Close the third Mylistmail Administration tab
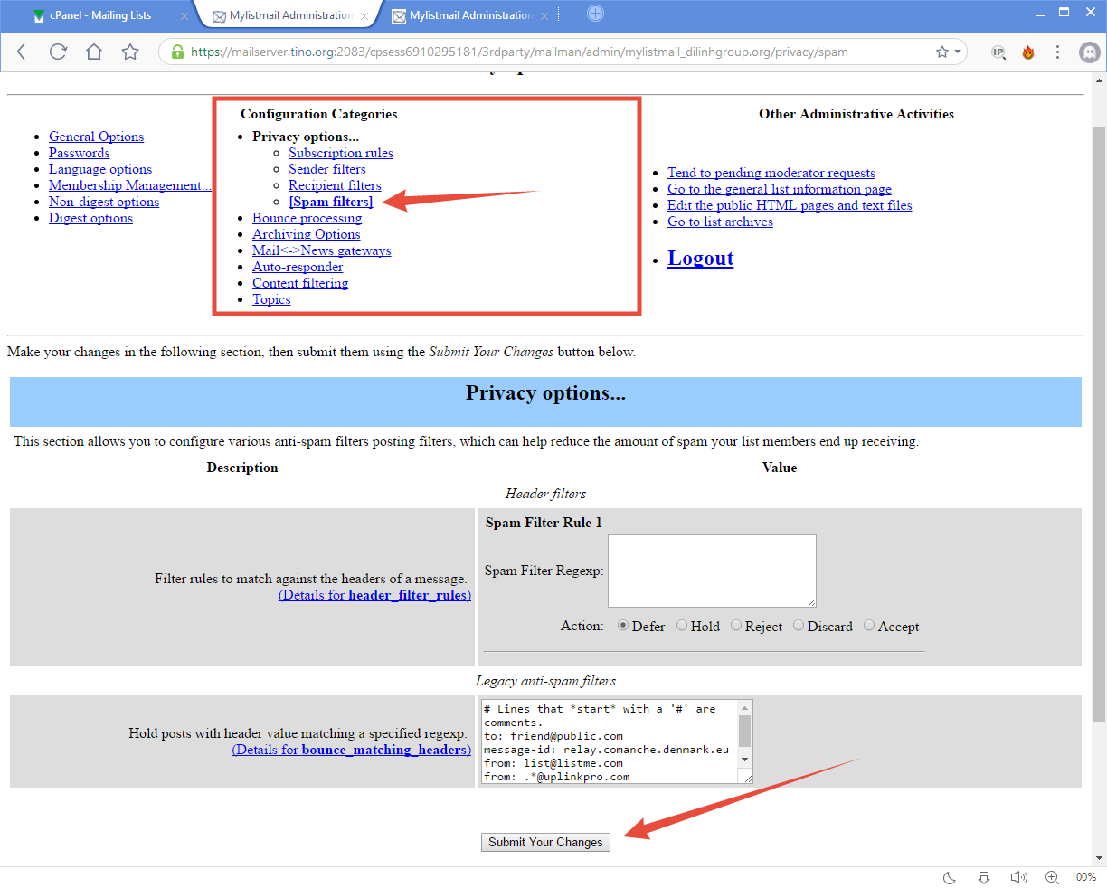Viewport: 1107px width, 888px height. (x=544, y=16)
